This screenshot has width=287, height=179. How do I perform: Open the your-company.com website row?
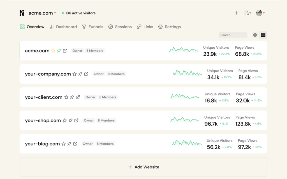pyautogui.click(x=143, y=74)
